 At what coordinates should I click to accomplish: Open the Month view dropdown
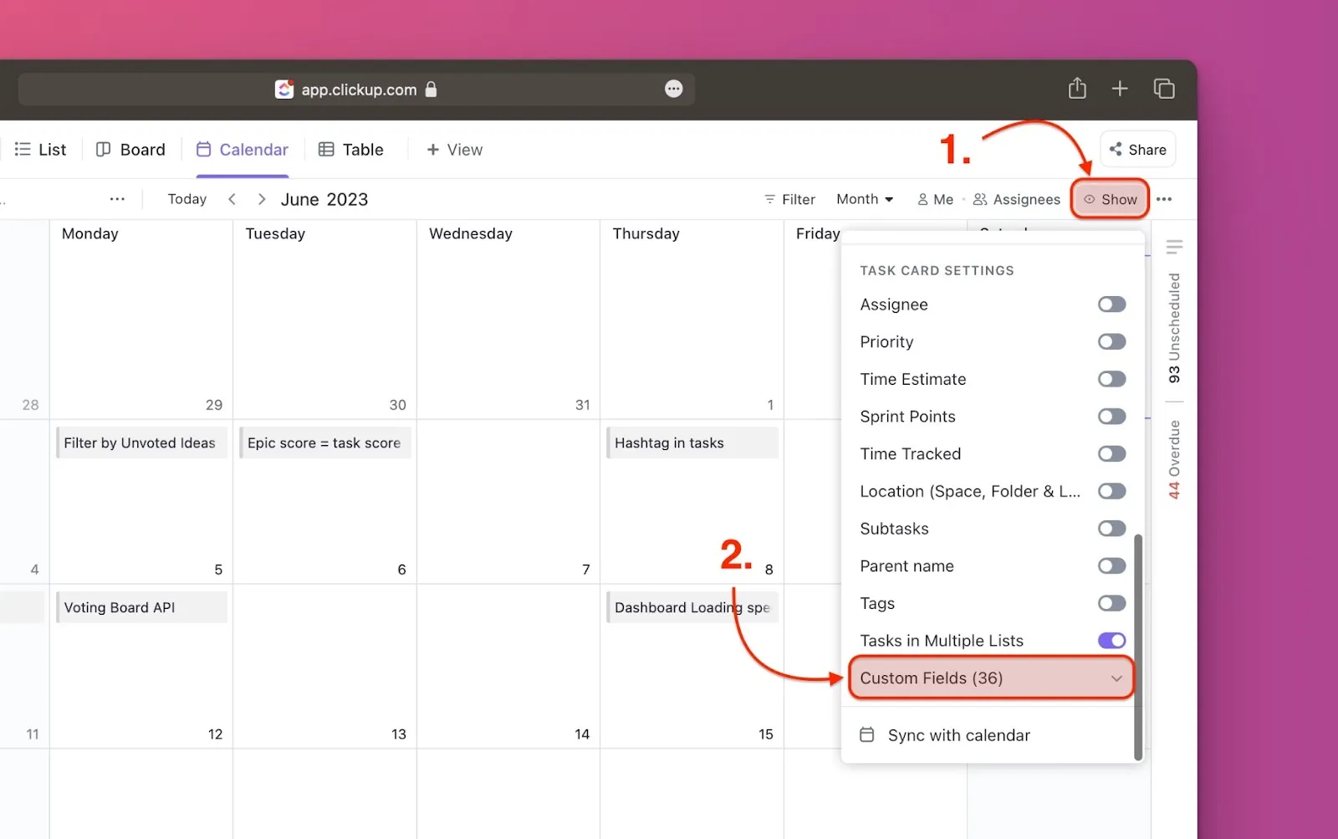coord(865,199)
